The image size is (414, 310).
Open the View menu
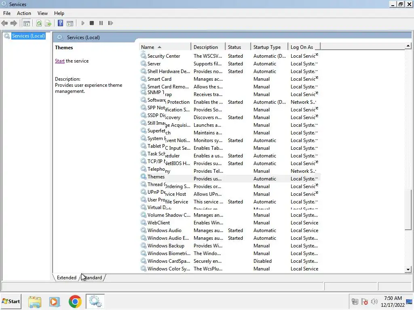click(x=42, y=13)
